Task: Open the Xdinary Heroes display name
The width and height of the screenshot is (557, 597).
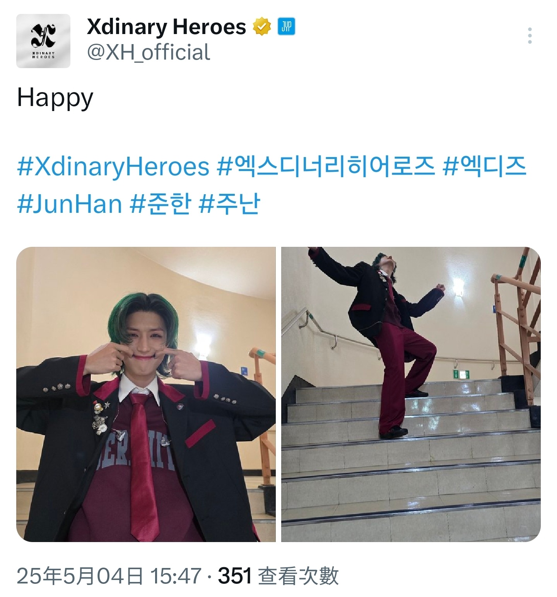Action: (x=166, y=27)
